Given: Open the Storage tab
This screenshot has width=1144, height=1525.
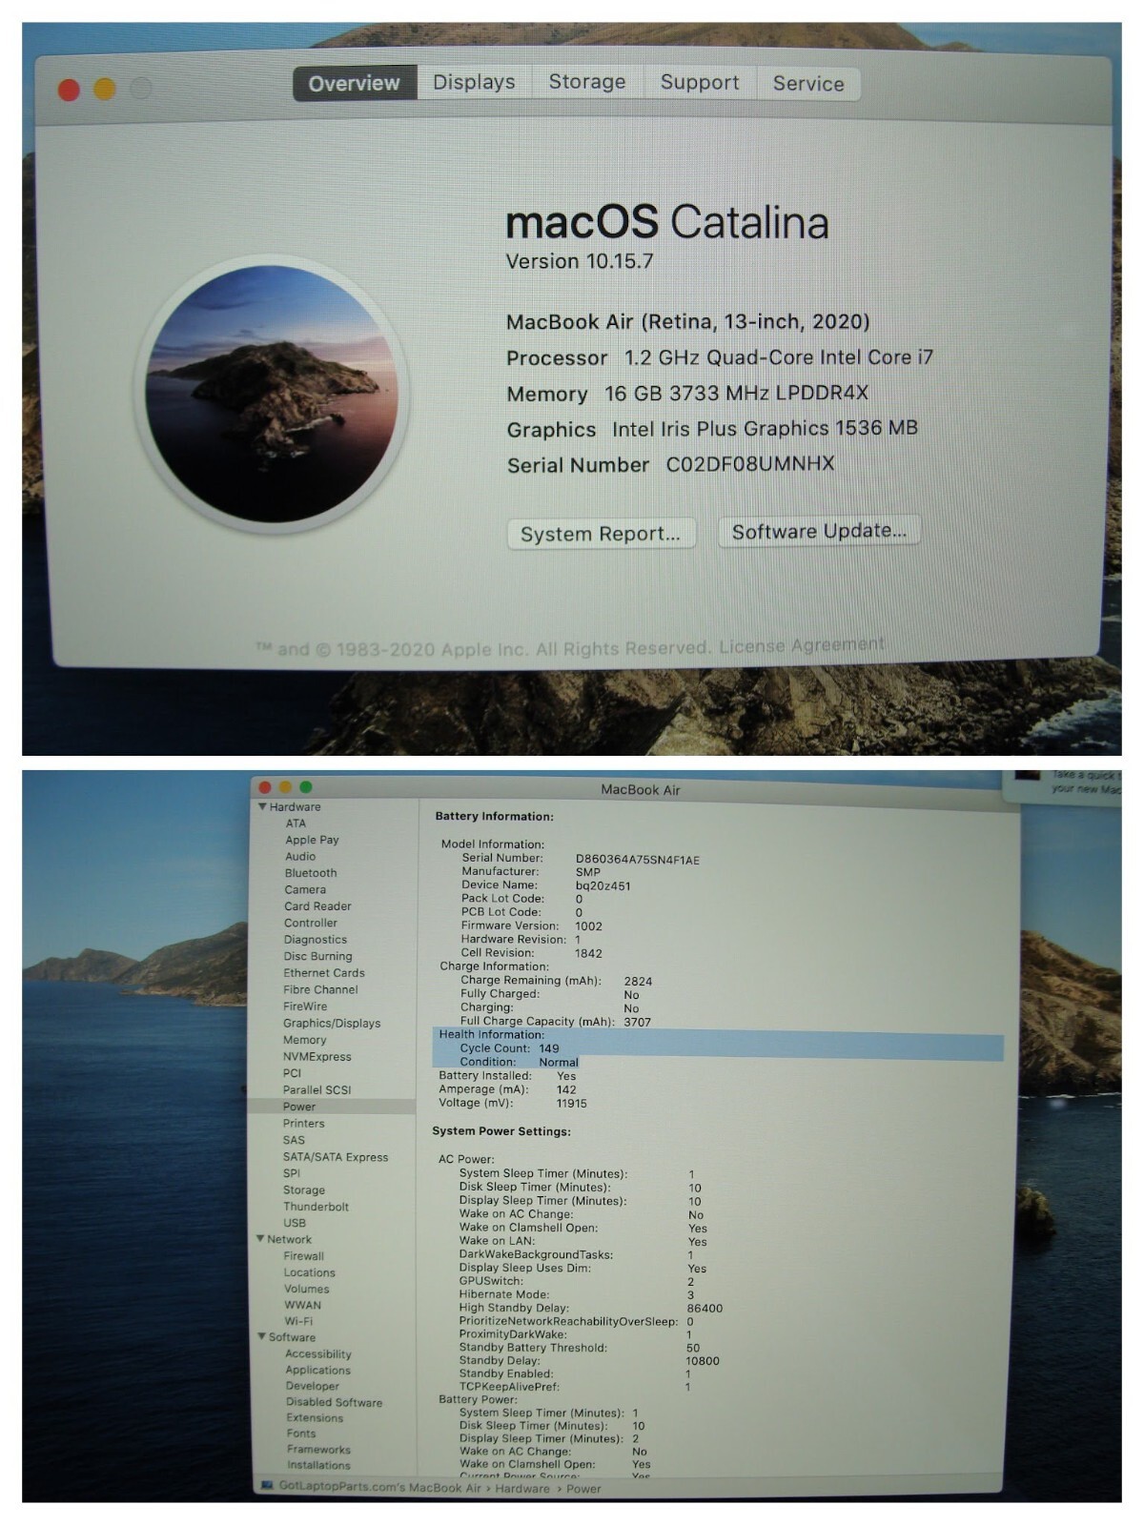Looking at the screenshot, I should click(x=587, y=82).
